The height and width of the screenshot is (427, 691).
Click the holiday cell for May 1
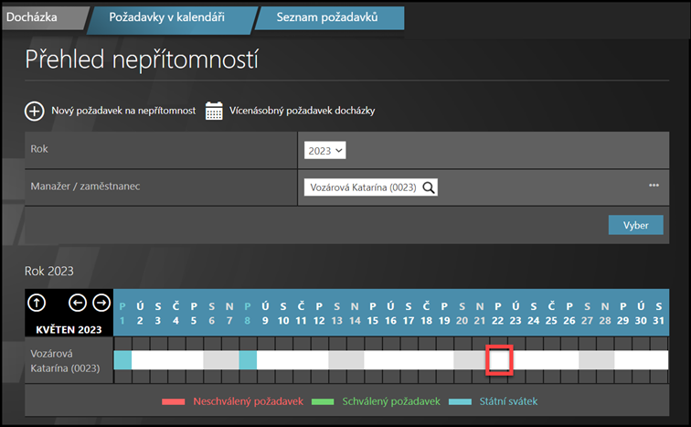(122, 359)
